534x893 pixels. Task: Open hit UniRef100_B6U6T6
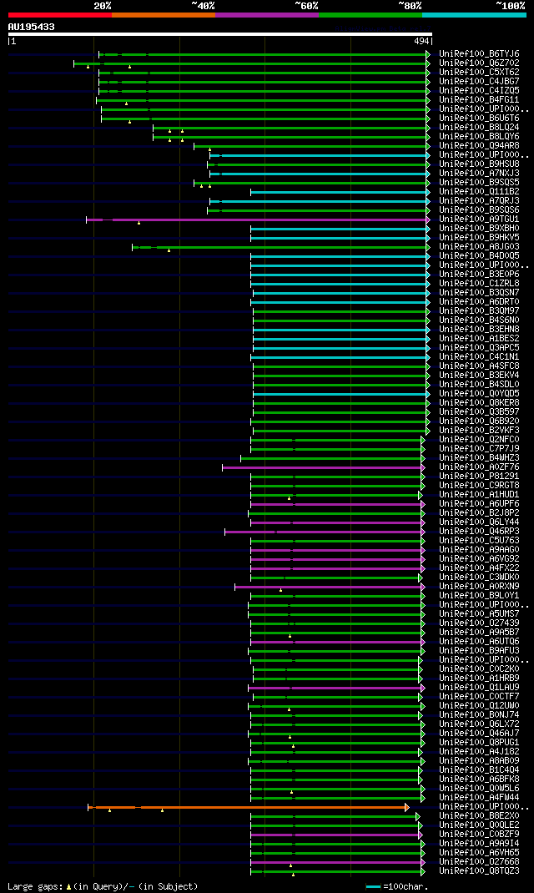[x=479, y=118]
